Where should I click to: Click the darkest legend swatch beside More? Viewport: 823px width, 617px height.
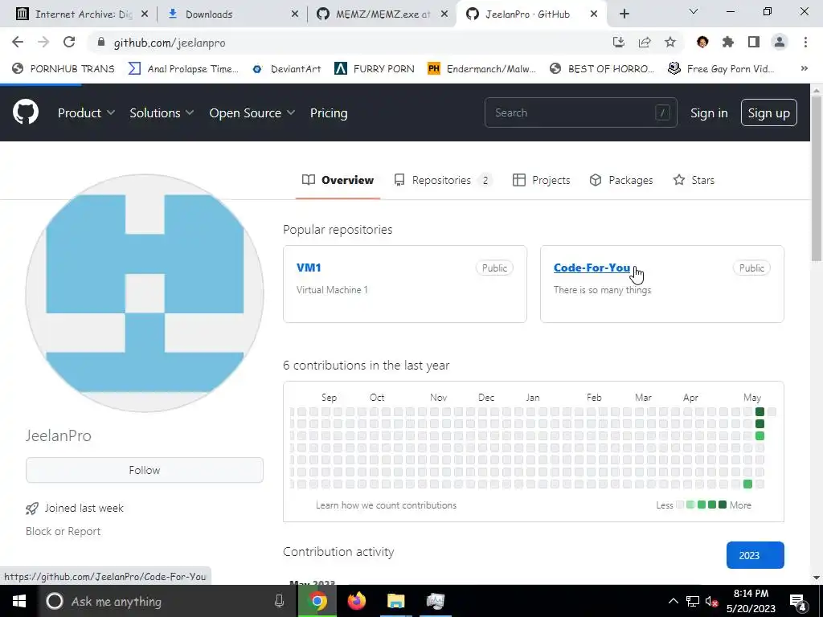tap(723, 505)
